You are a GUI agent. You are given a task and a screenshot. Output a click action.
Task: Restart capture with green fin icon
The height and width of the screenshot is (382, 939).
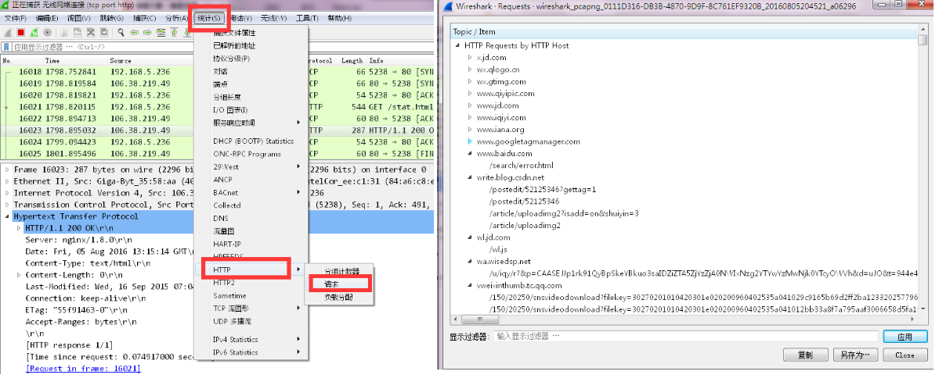click(34, 32)
